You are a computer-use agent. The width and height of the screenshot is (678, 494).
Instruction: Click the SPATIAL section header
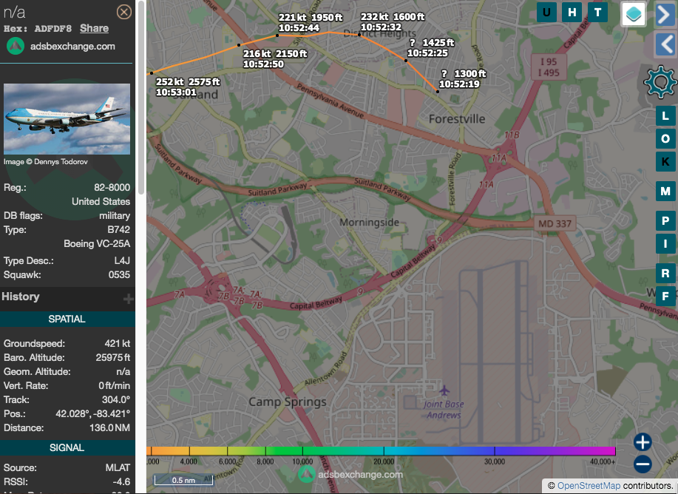[x=67, y=319]
